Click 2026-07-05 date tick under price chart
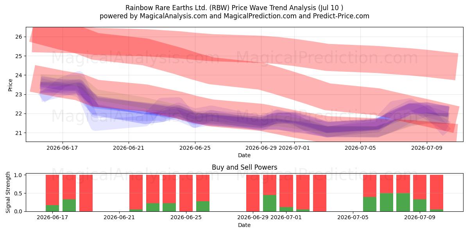This screenshot has height=234, width=469. pos(360,148)
